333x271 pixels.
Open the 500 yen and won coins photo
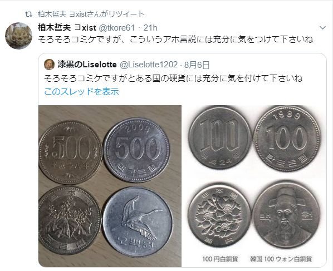point(110,186)
